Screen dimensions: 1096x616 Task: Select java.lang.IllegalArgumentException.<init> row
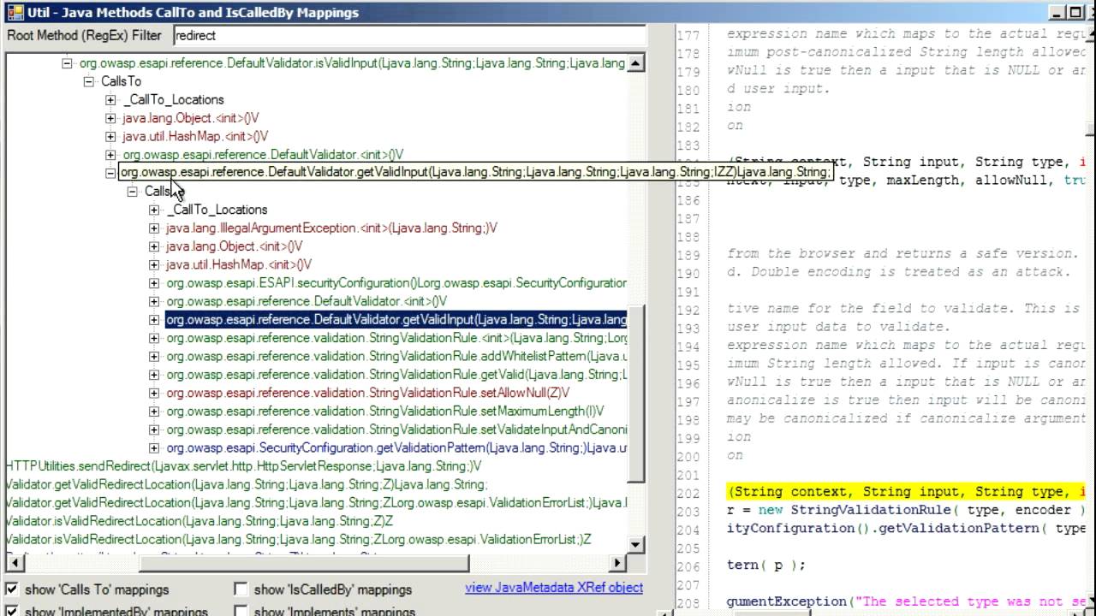pyautogui.click(x=331, y=228)
